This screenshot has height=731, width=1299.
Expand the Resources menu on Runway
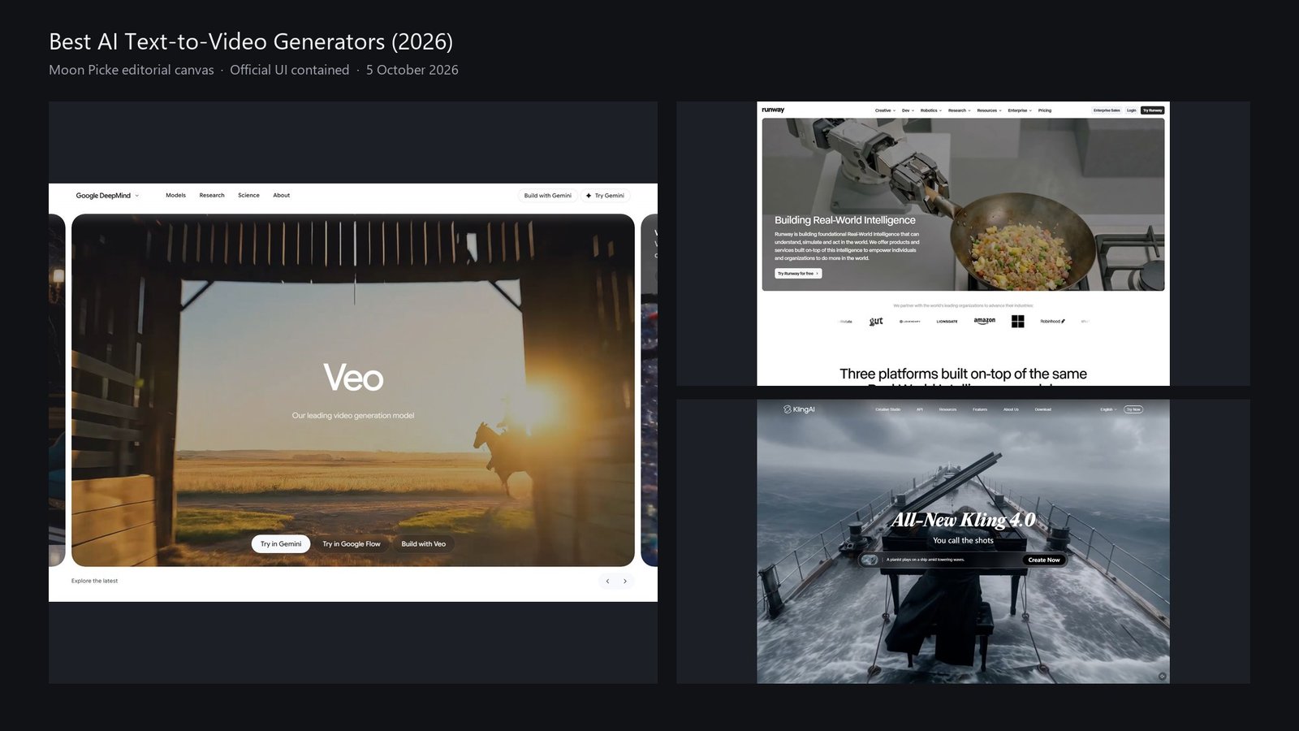coord(990,110)
